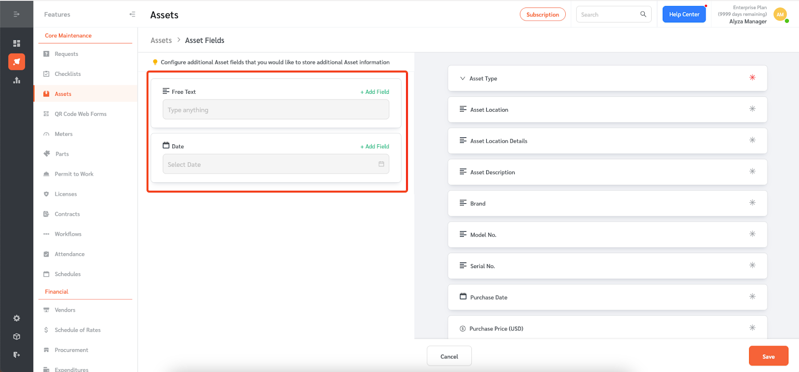Click the Select Date field
The width and height of the screenshot is (799, 372).
(276, 164)
